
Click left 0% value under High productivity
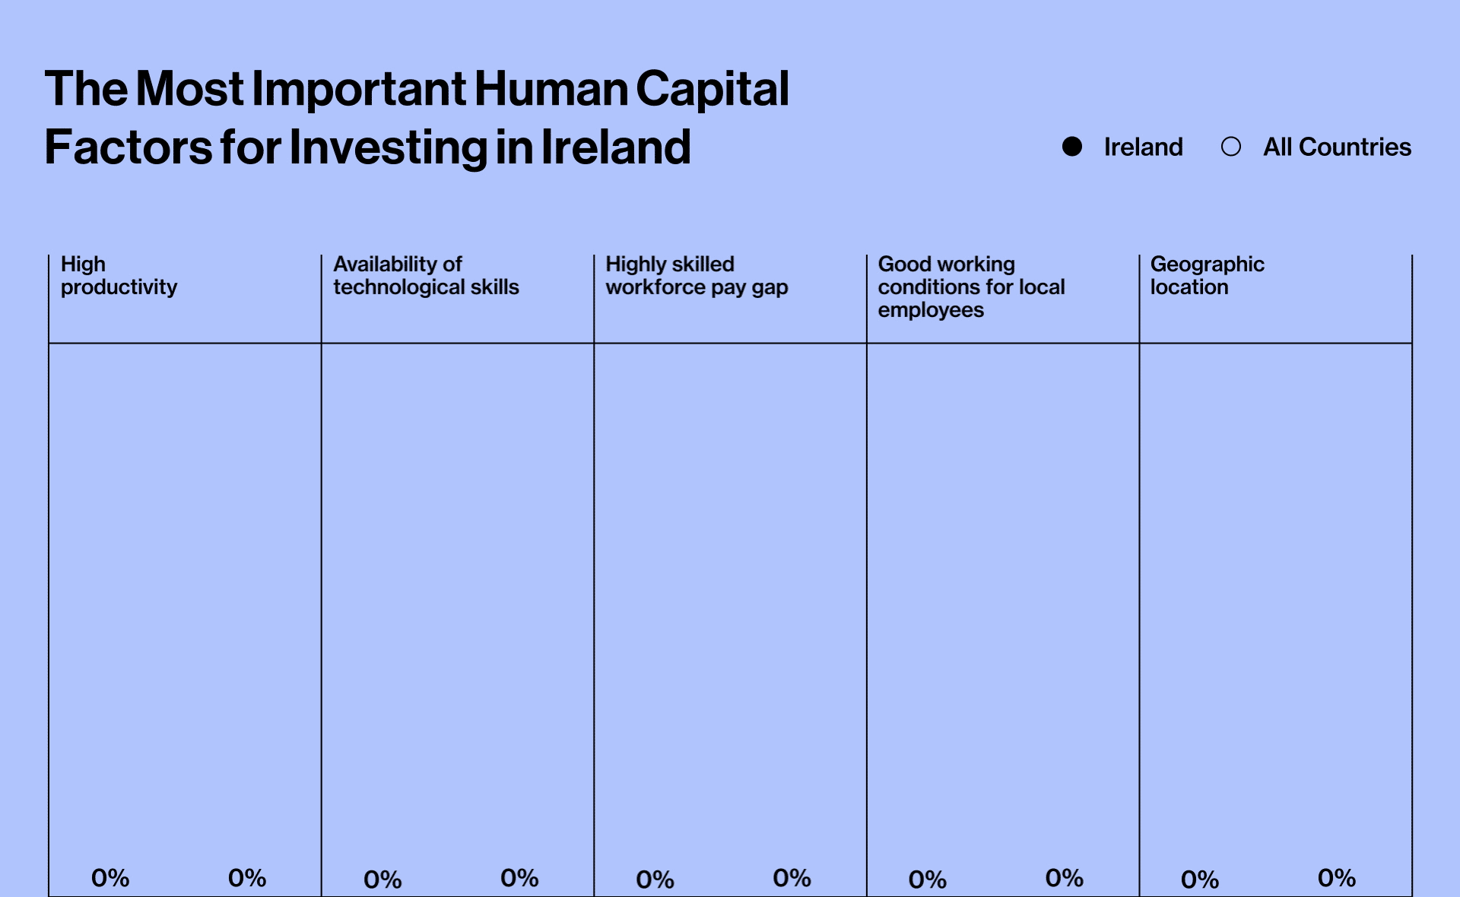[x=110, y=879]
